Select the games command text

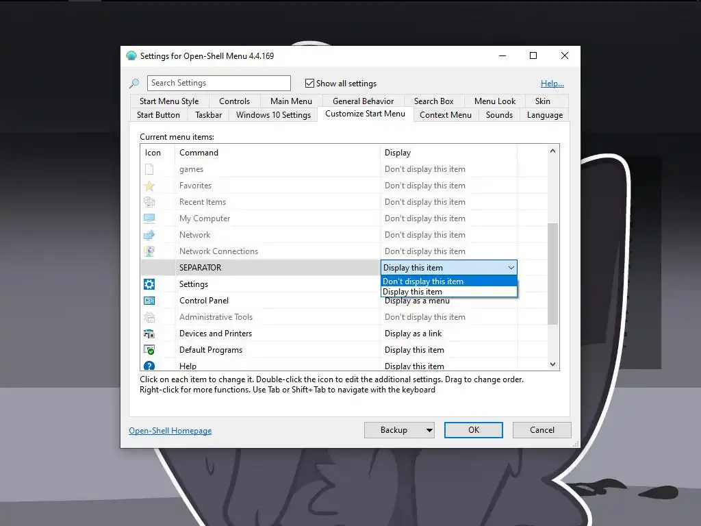pyautogui.click(x=192, y=169)
